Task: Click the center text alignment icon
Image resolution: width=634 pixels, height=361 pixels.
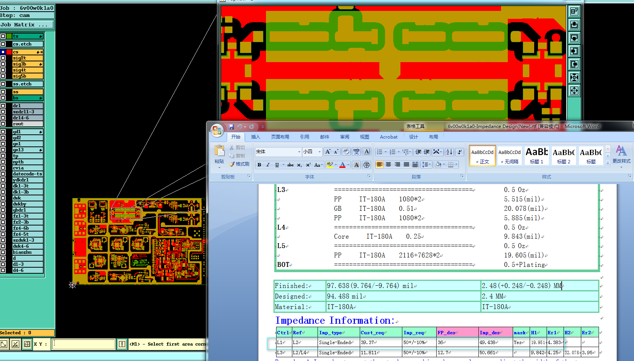Action: tap(388, 165)
